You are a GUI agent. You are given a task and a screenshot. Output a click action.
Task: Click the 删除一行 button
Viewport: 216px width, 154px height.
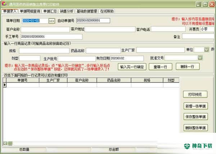point(188,67)
